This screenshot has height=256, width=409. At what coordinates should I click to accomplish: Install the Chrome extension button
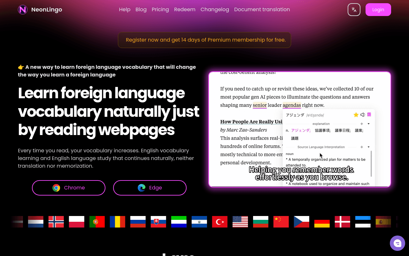click(69, 188)
